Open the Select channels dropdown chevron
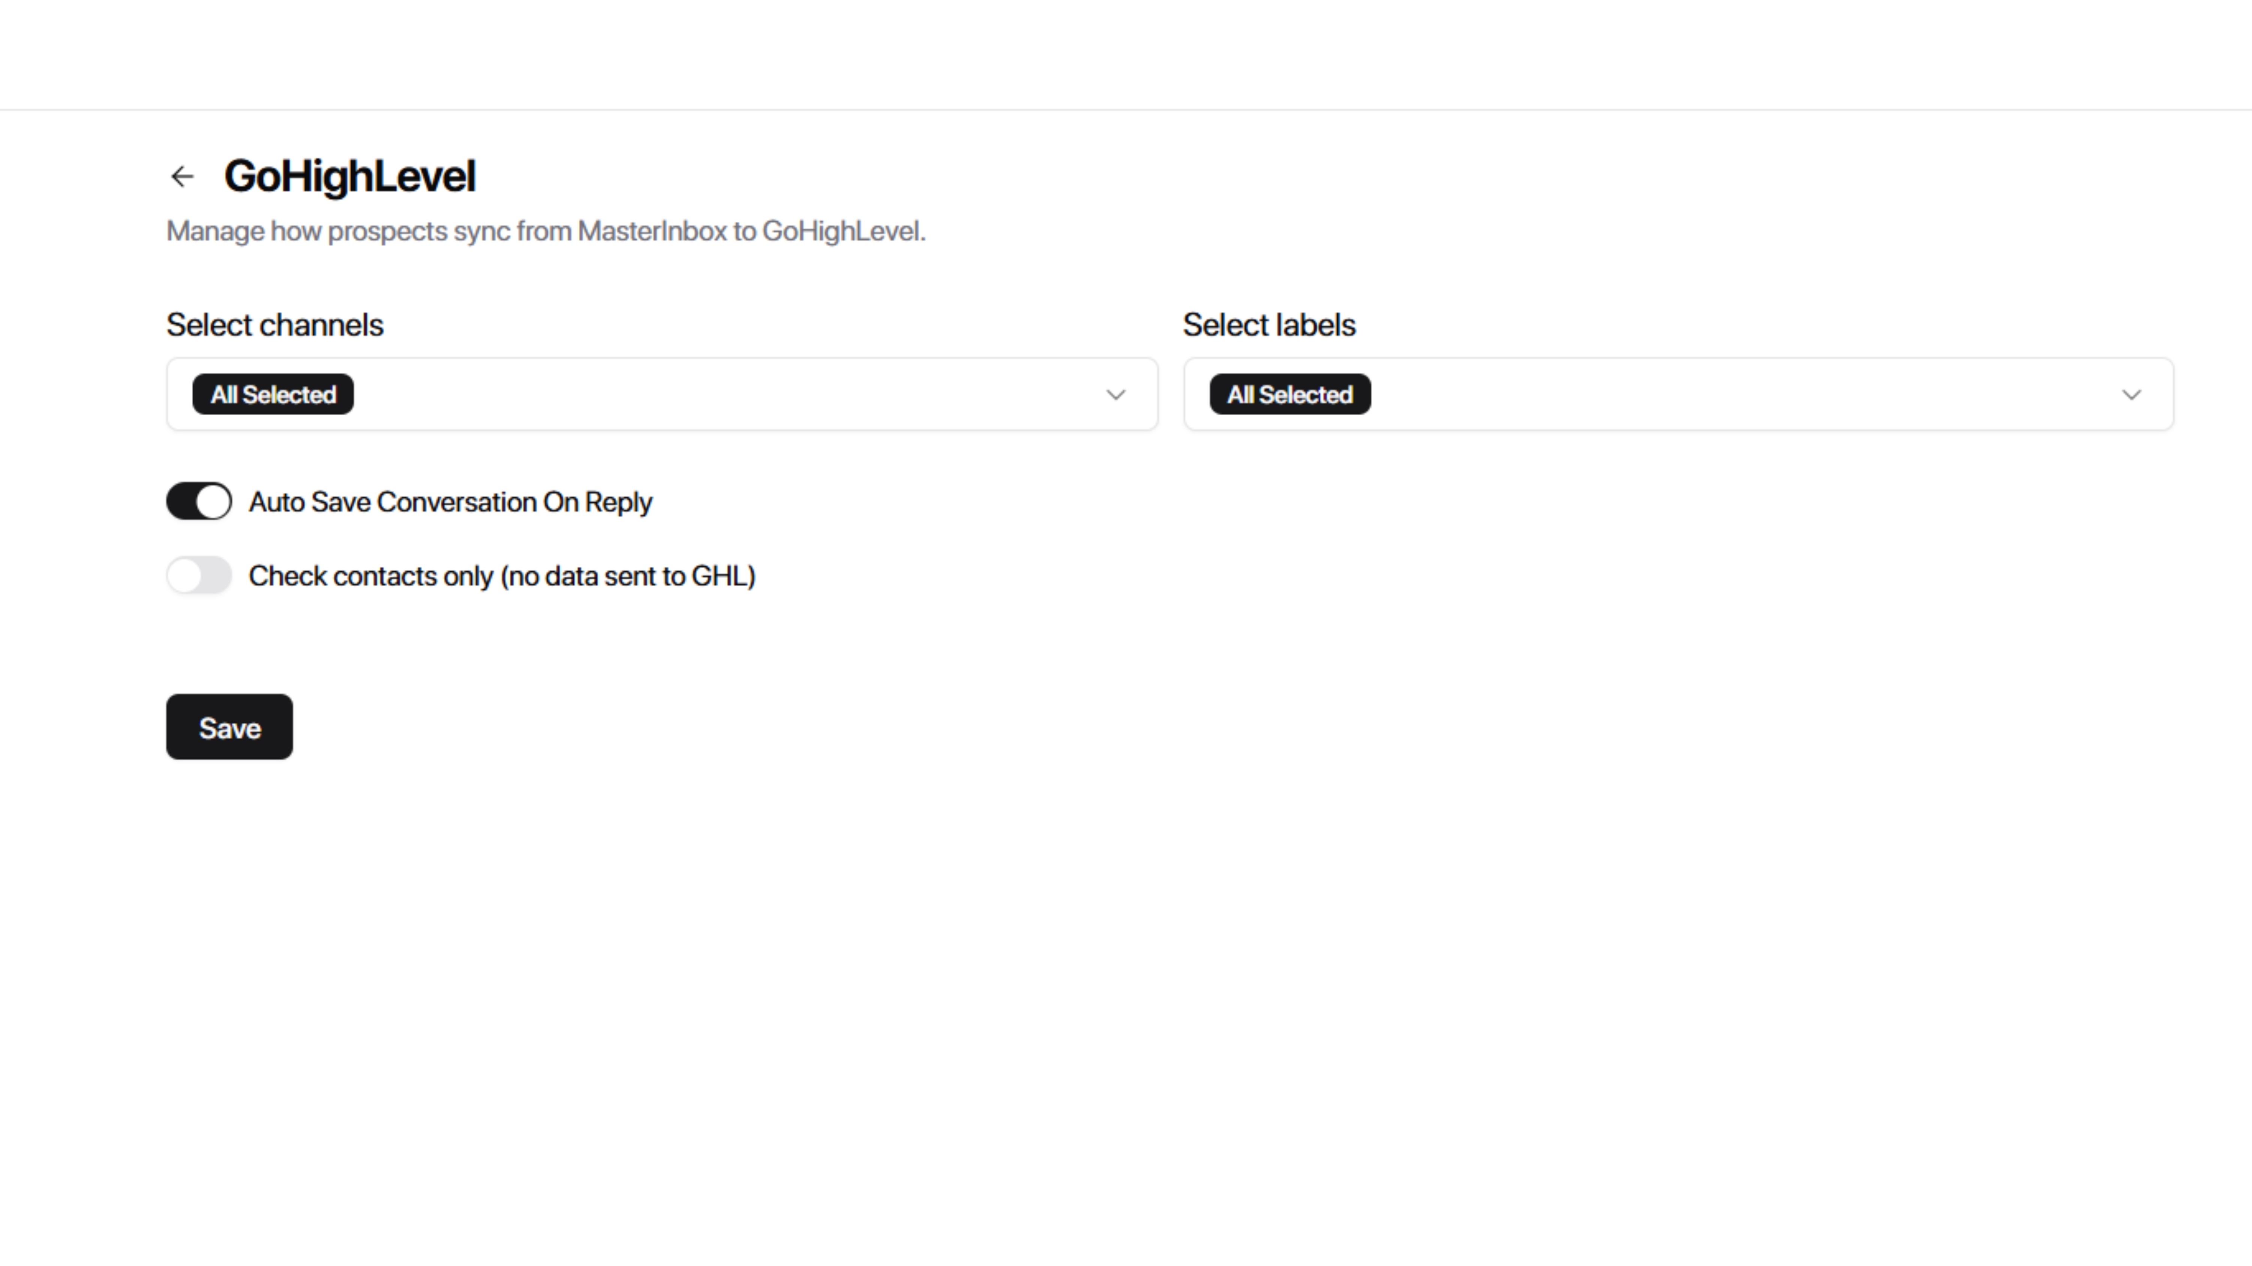 [1115, 395]
